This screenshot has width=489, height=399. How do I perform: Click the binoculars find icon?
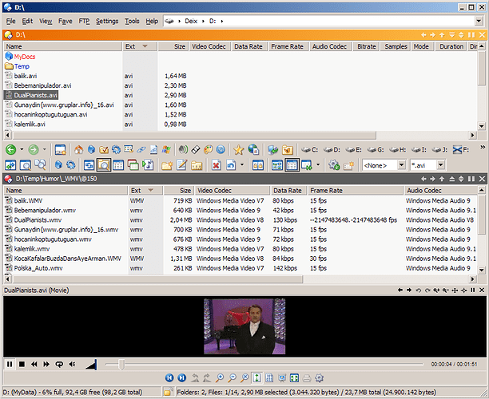40,165
